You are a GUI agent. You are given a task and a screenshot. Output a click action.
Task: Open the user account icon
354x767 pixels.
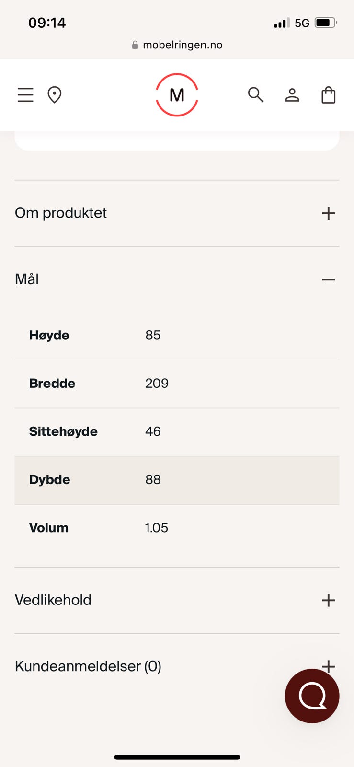point(292,95)
